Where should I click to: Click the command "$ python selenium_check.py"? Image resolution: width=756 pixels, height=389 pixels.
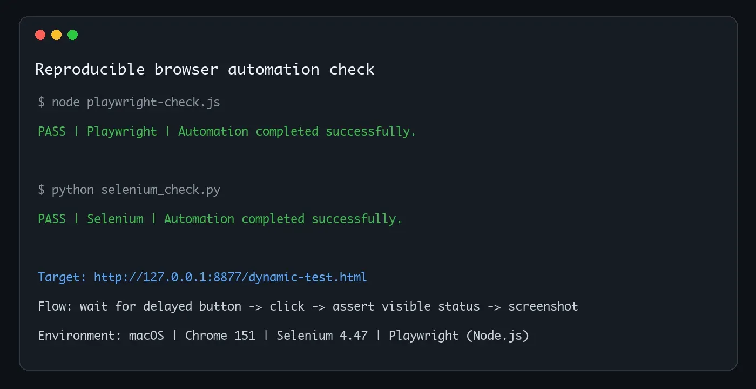(129, 190)
